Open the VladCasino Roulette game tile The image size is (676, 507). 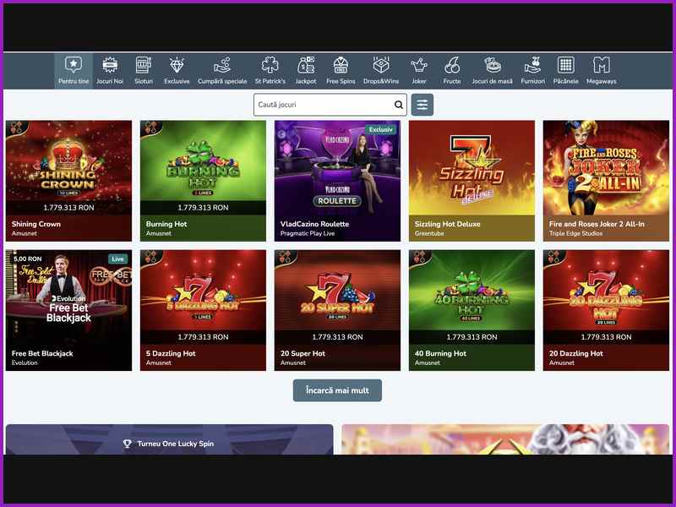(337, 168)
